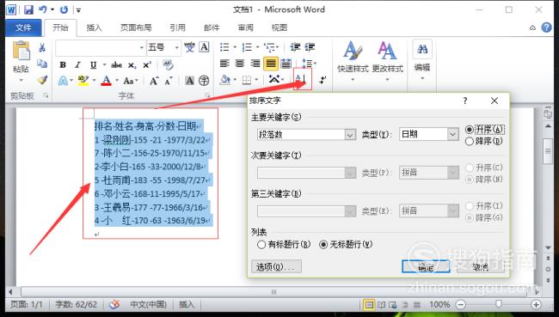This screenshot has height=317, width=559.
Task: Align text left
Action: click(x=224, y=64)
